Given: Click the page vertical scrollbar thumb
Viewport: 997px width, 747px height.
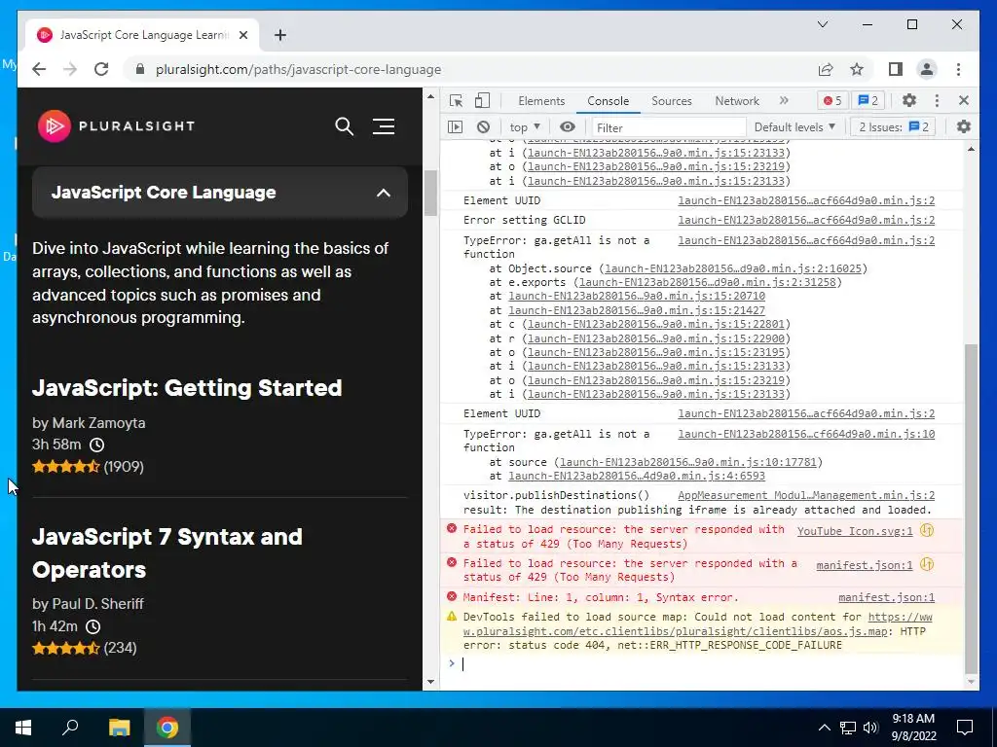Looking at the screenshot, I should tap(430, 194).
